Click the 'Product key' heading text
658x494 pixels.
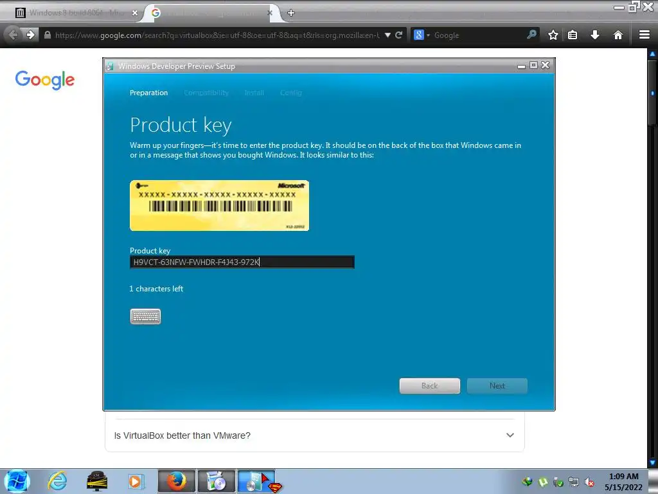tap(181, 125)
